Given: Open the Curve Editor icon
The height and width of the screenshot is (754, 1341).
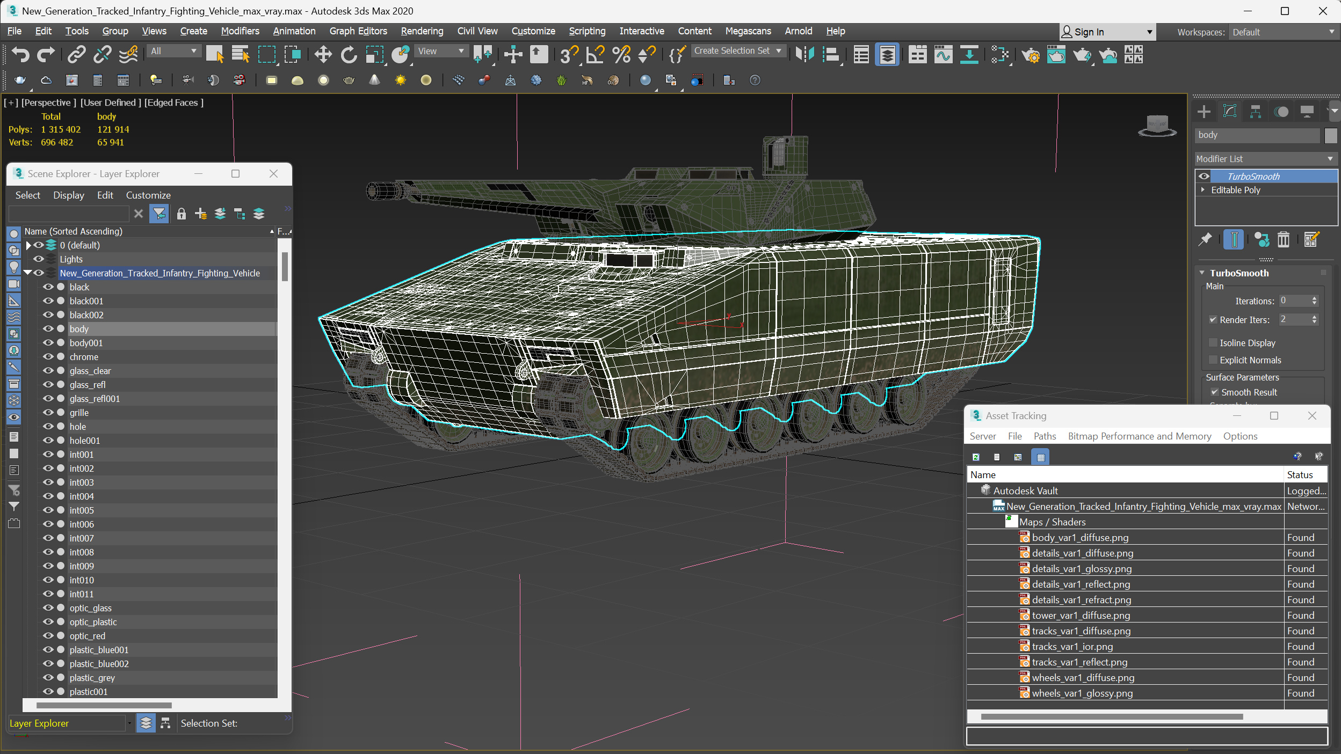Looking at the screenshot, I should (x=943, y=54).
